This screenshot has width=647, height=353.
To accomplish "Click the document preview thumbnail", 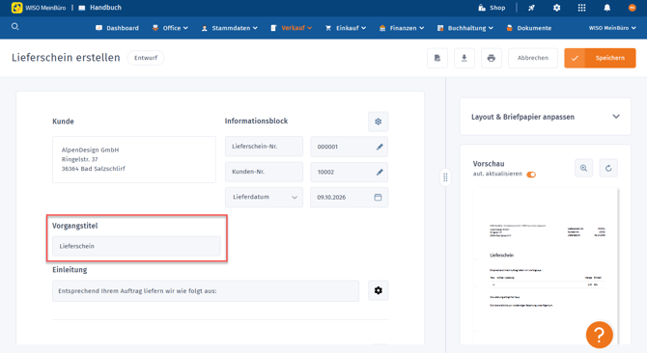I will click(546, 265).
